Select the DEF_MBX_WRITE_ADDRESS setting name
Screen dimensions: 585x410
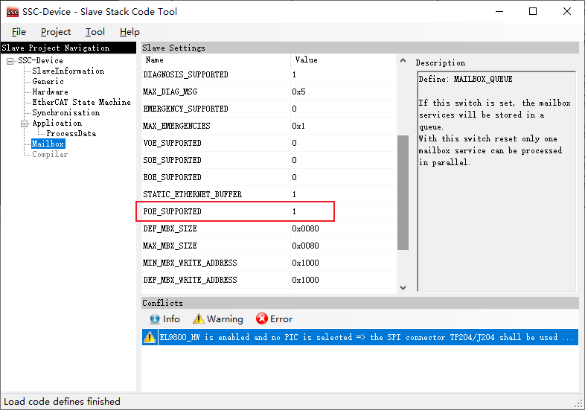point(190,281)
